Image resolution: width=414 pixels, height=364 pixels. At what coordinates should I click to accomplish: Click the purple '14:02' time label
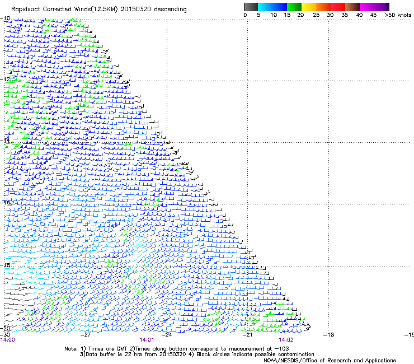tap(286, 340)
